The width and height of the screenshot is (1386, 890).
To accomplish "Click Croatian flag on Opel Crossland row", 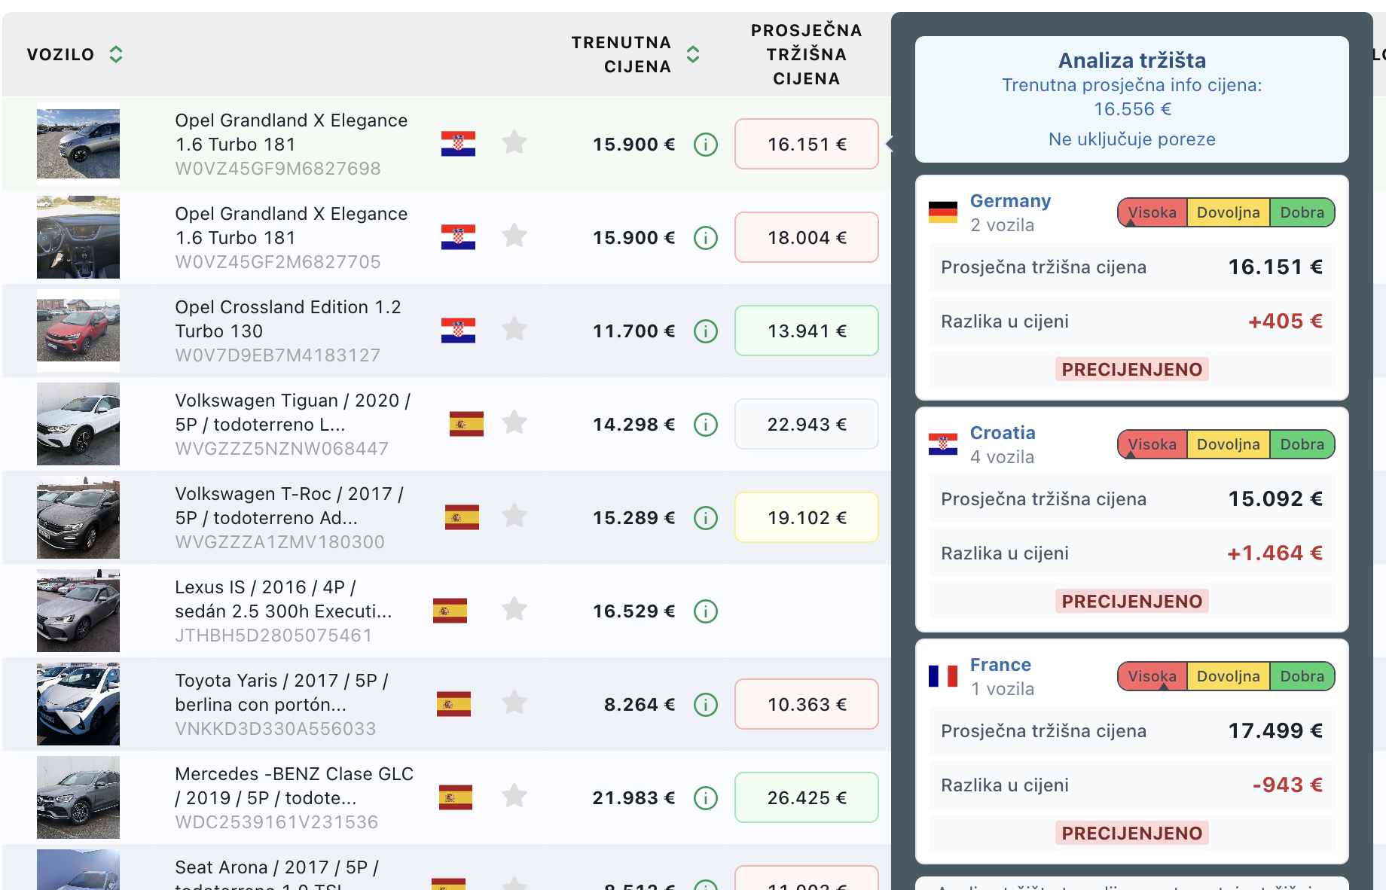I will [x=458, y=331].
